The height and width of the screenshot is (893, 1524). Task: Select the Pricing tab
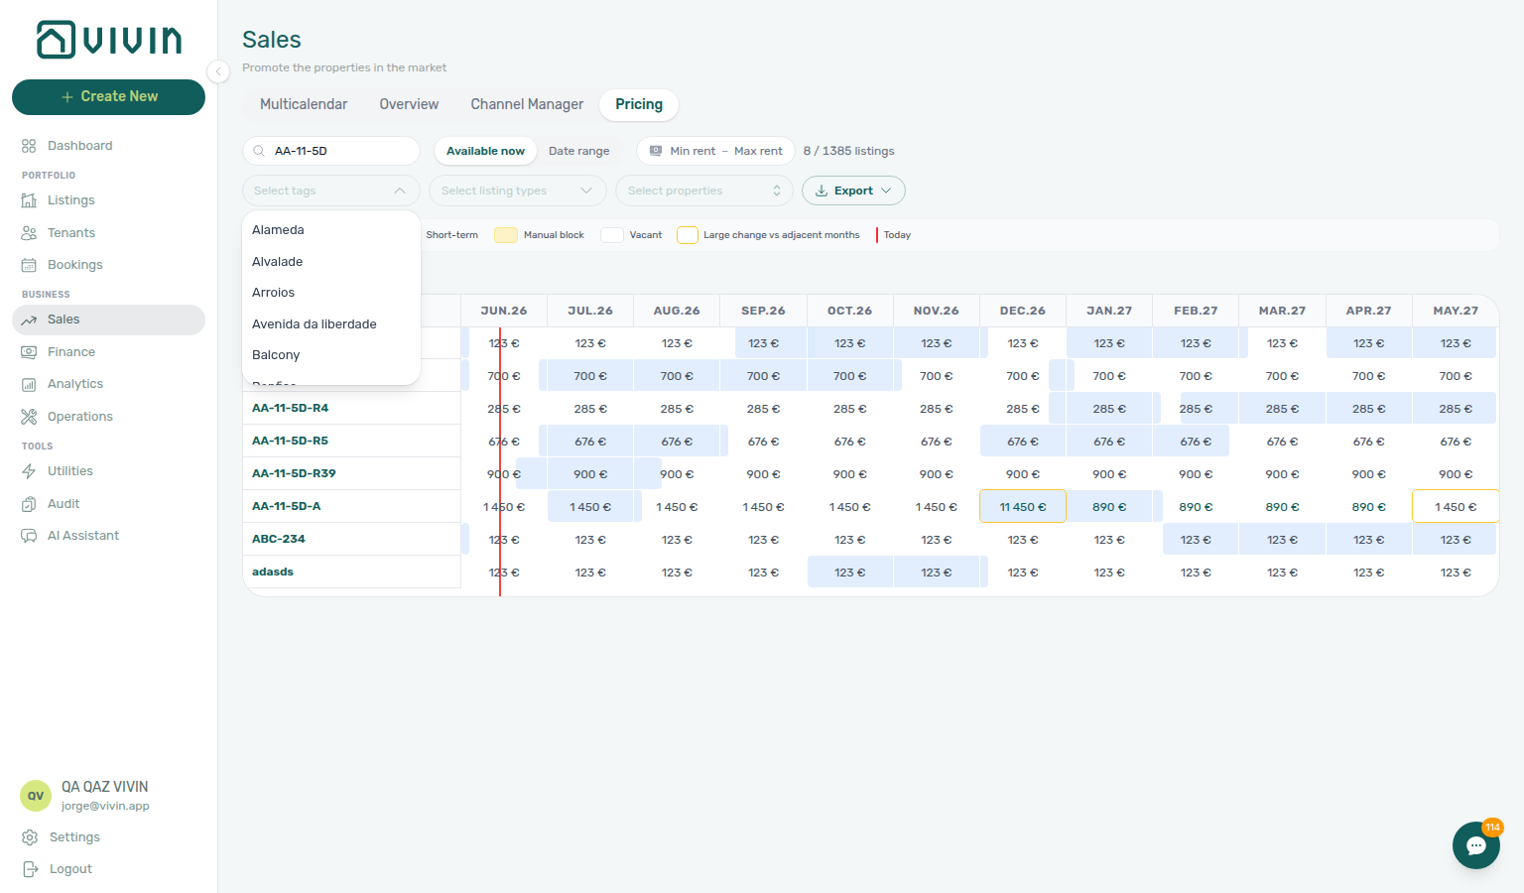pyautogui.click(x=639, y=104)
